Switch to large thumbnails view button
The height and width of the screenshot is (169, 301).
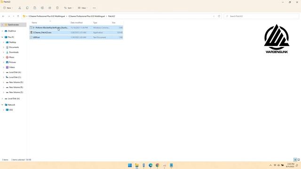tap(299, 160)
